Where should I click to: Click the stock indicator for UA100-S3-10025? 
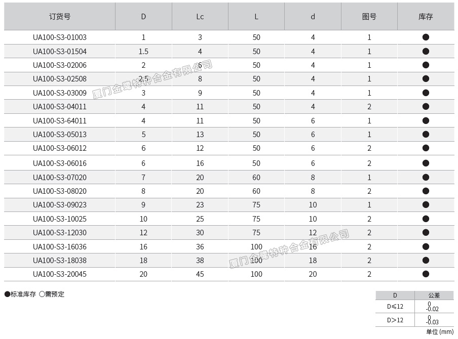[426, 219]
